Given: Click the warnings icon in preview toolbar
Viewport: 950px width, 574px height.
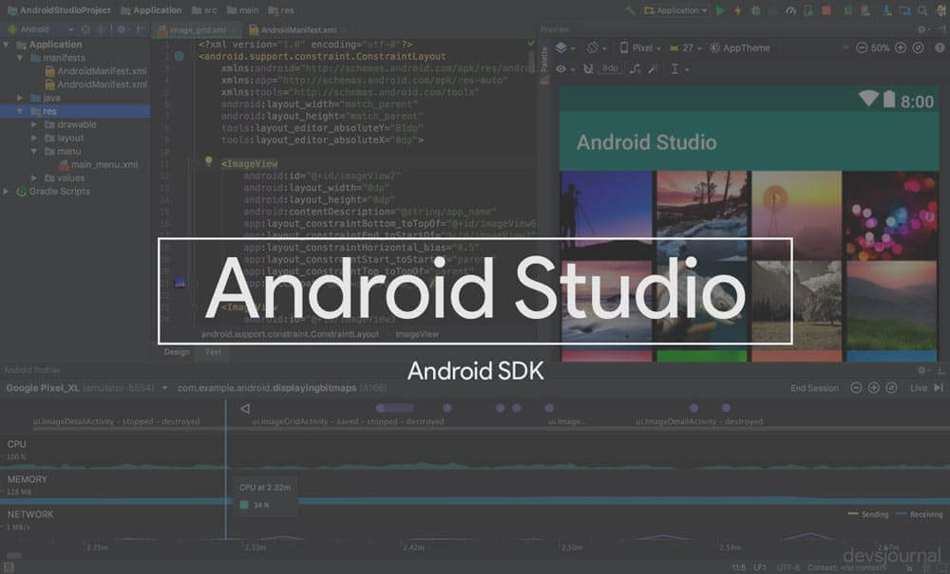Looking at the screenshot, I should pyautogui.click(x=940, y=47).
